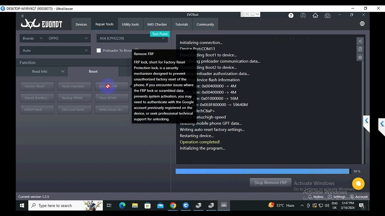The width and height of the screenshot is (385, 216).
Task: Click the Stop Remove FRP button
Action: [270, 182]
